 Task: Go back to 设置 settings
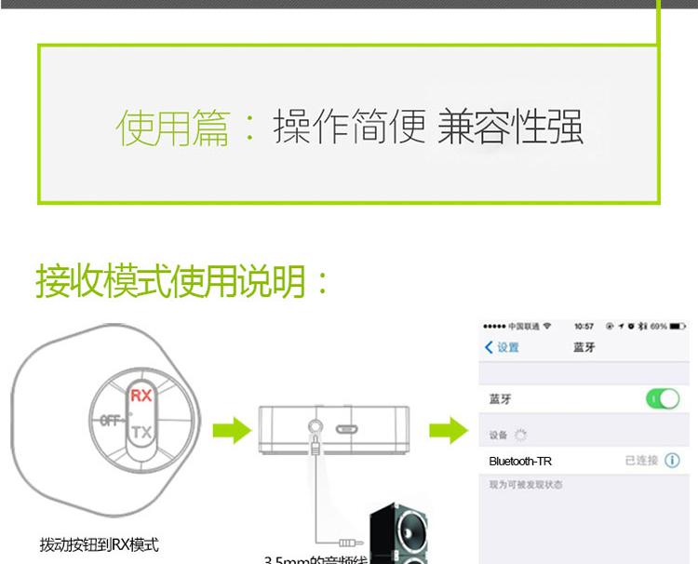tap(502, 347)
